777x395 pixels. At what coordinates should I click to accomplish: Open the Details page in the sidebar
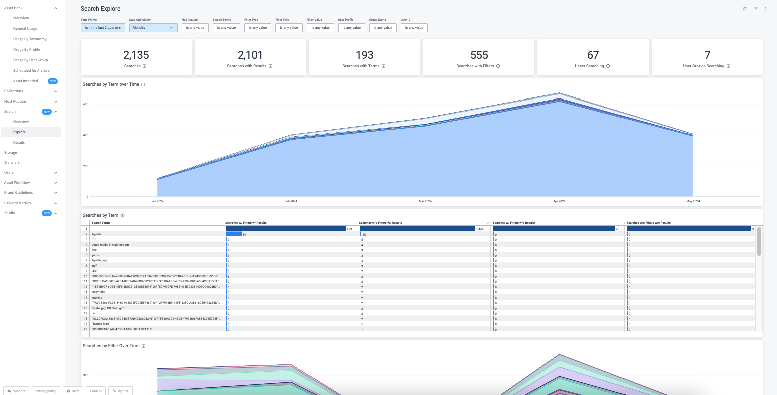19,142
